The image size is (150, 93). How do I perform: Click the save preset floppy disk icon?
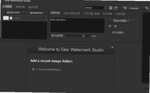tap(111, 8)
